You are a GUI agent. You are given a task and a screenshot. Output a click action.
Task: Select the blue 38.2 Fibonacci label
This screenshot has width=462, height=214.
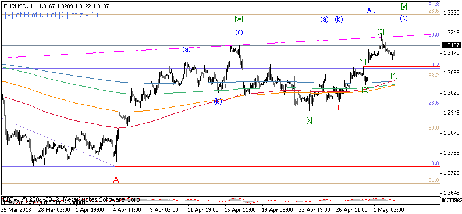(433, 64)
